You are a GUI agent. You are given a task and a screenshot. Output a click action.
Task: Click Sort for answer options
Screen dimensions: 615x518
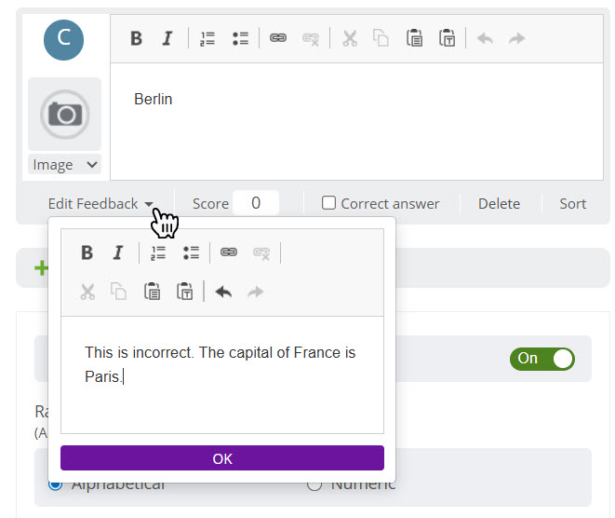[572, 203]
